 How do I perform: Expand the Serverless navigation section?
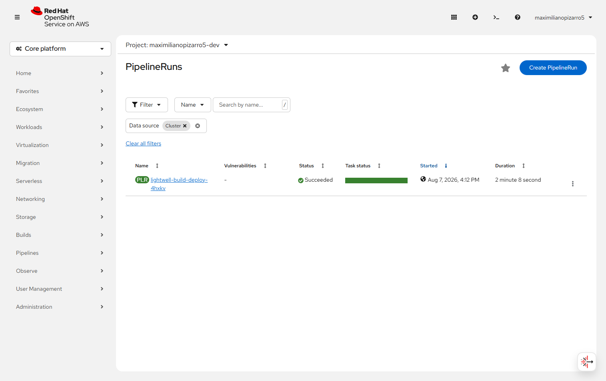pyautogui.click(x=60, y=181)
